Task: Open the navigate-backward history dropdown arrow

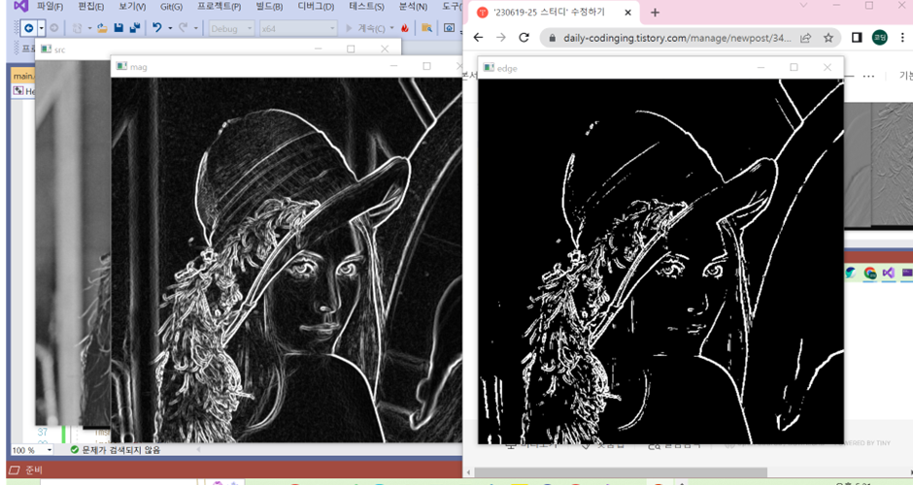Action: tap(41, 28)
